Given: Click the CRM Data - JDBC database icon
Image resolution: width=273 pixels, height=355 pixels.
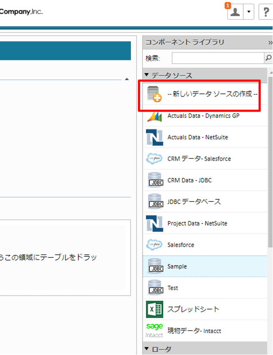Looking at the screenshot, I should tap(155, 180).
